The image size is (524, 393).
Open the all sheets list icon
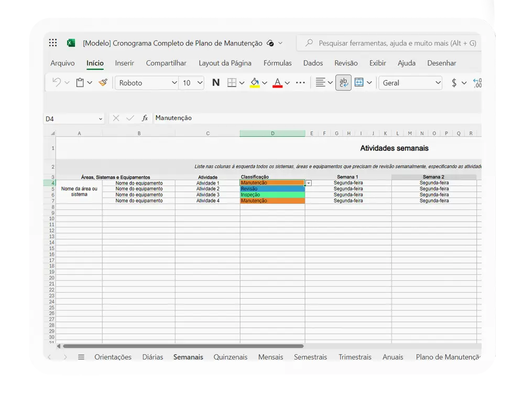coord(81,357)
